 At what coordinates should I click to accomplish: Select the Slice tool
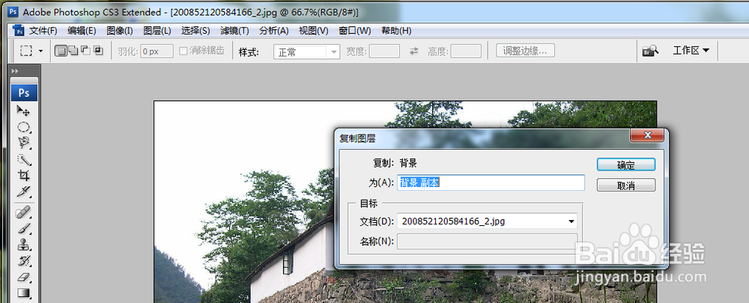(x=24, y=192)
